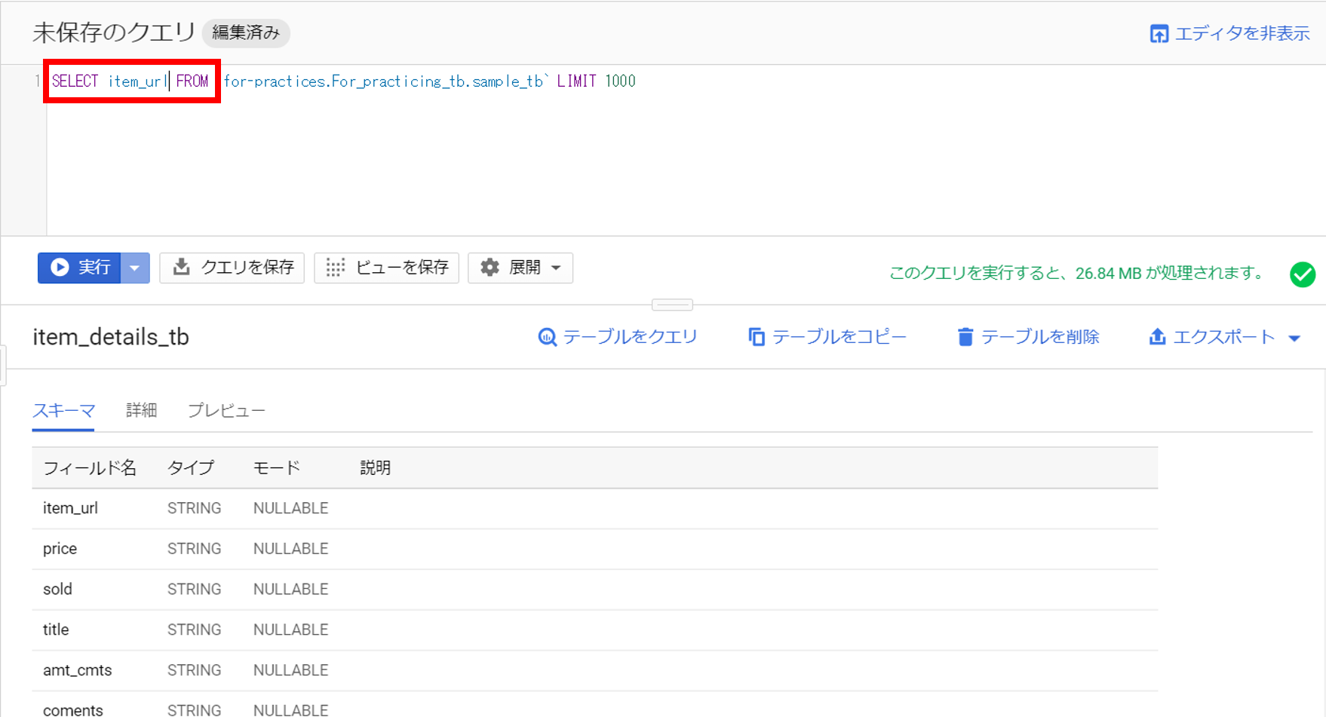Click the query save download icon

coord(181,268)
